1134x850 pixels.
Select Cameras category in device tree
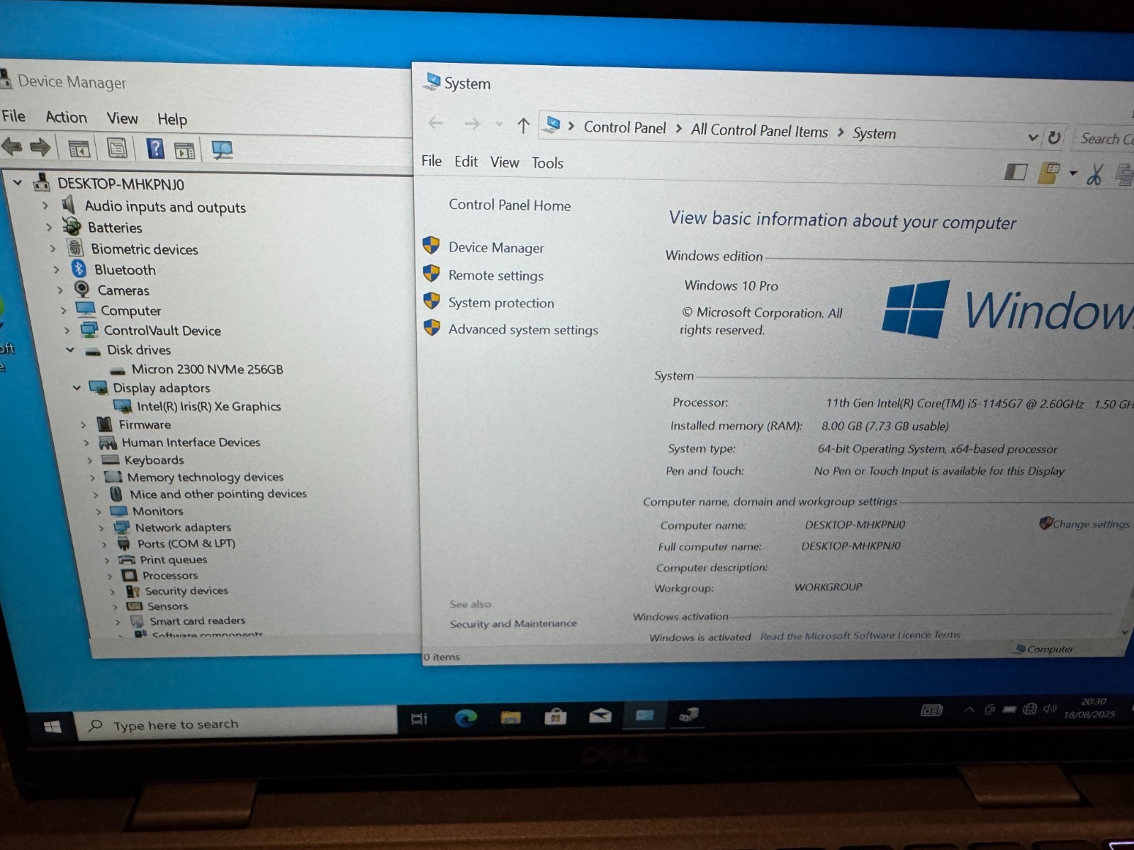click(123, 290)
